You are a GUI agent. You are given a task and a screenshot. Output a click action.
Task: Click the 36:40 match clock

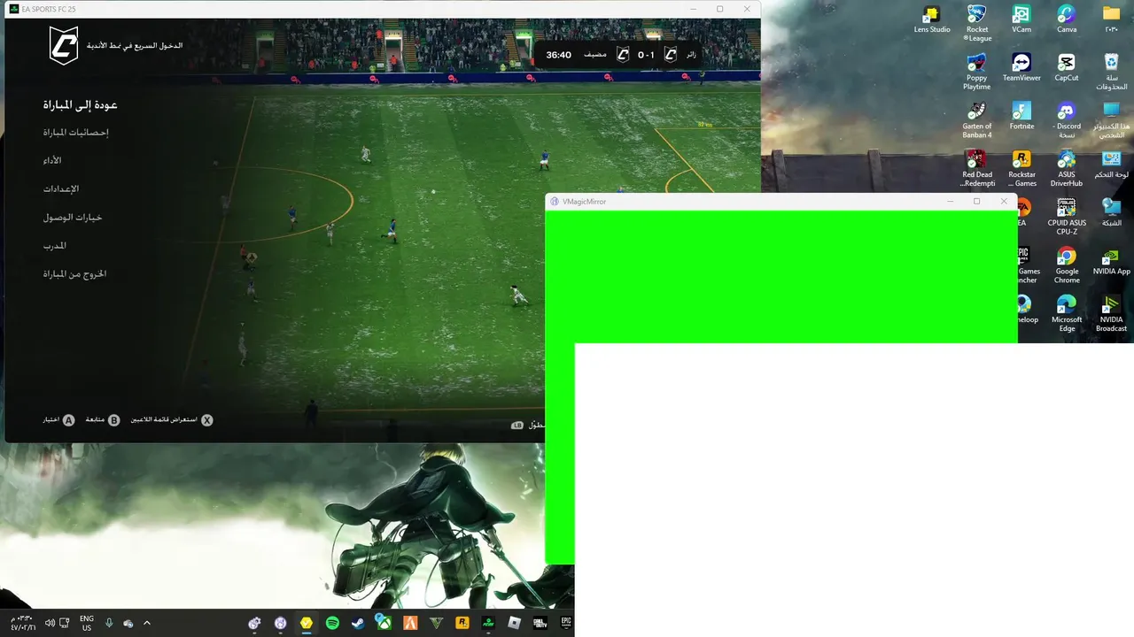tap(559, 55)
